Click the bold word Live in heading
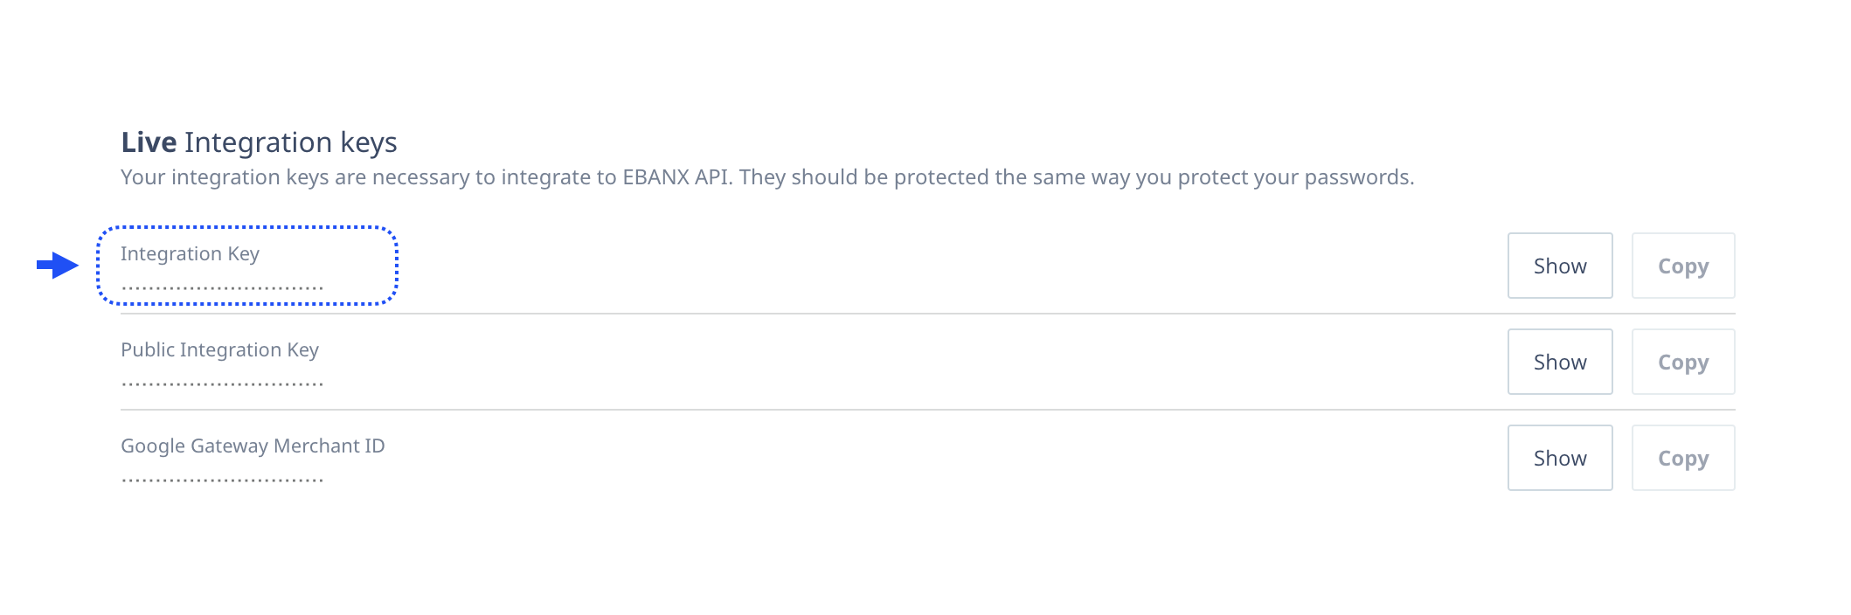 [149, 142]
